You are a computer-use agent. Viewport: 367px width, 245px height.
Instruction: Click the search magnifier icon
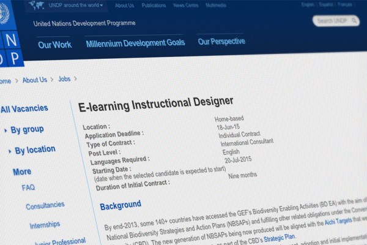click(x=354, y=21)
